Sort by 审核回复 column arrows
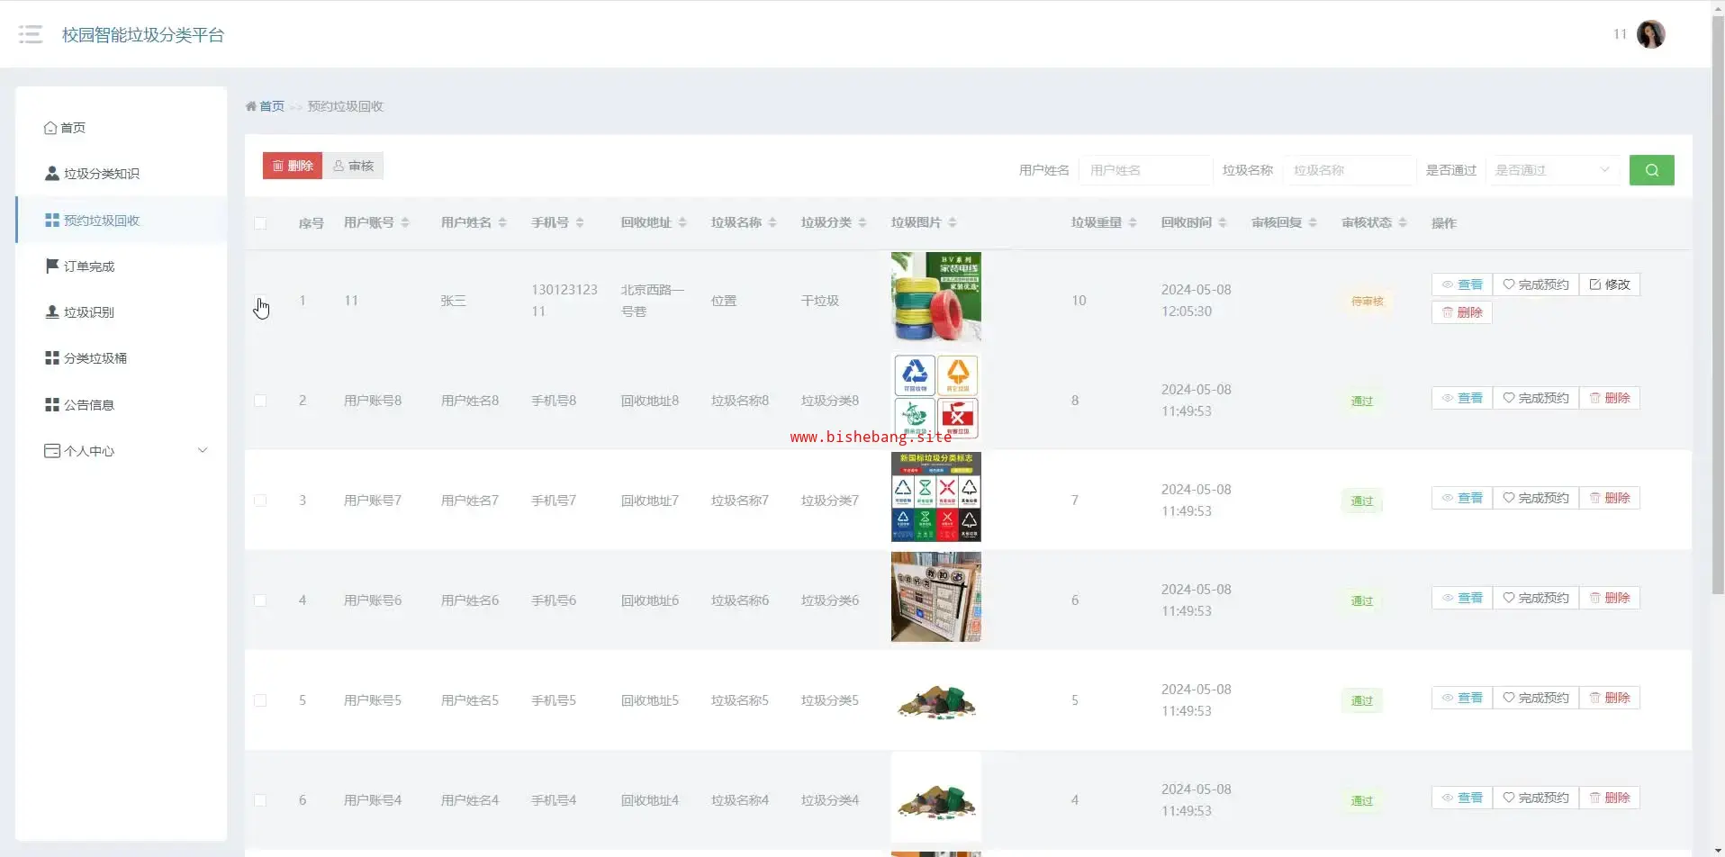The height and width of the screenshot is (857, 1725). point(1313,222)
